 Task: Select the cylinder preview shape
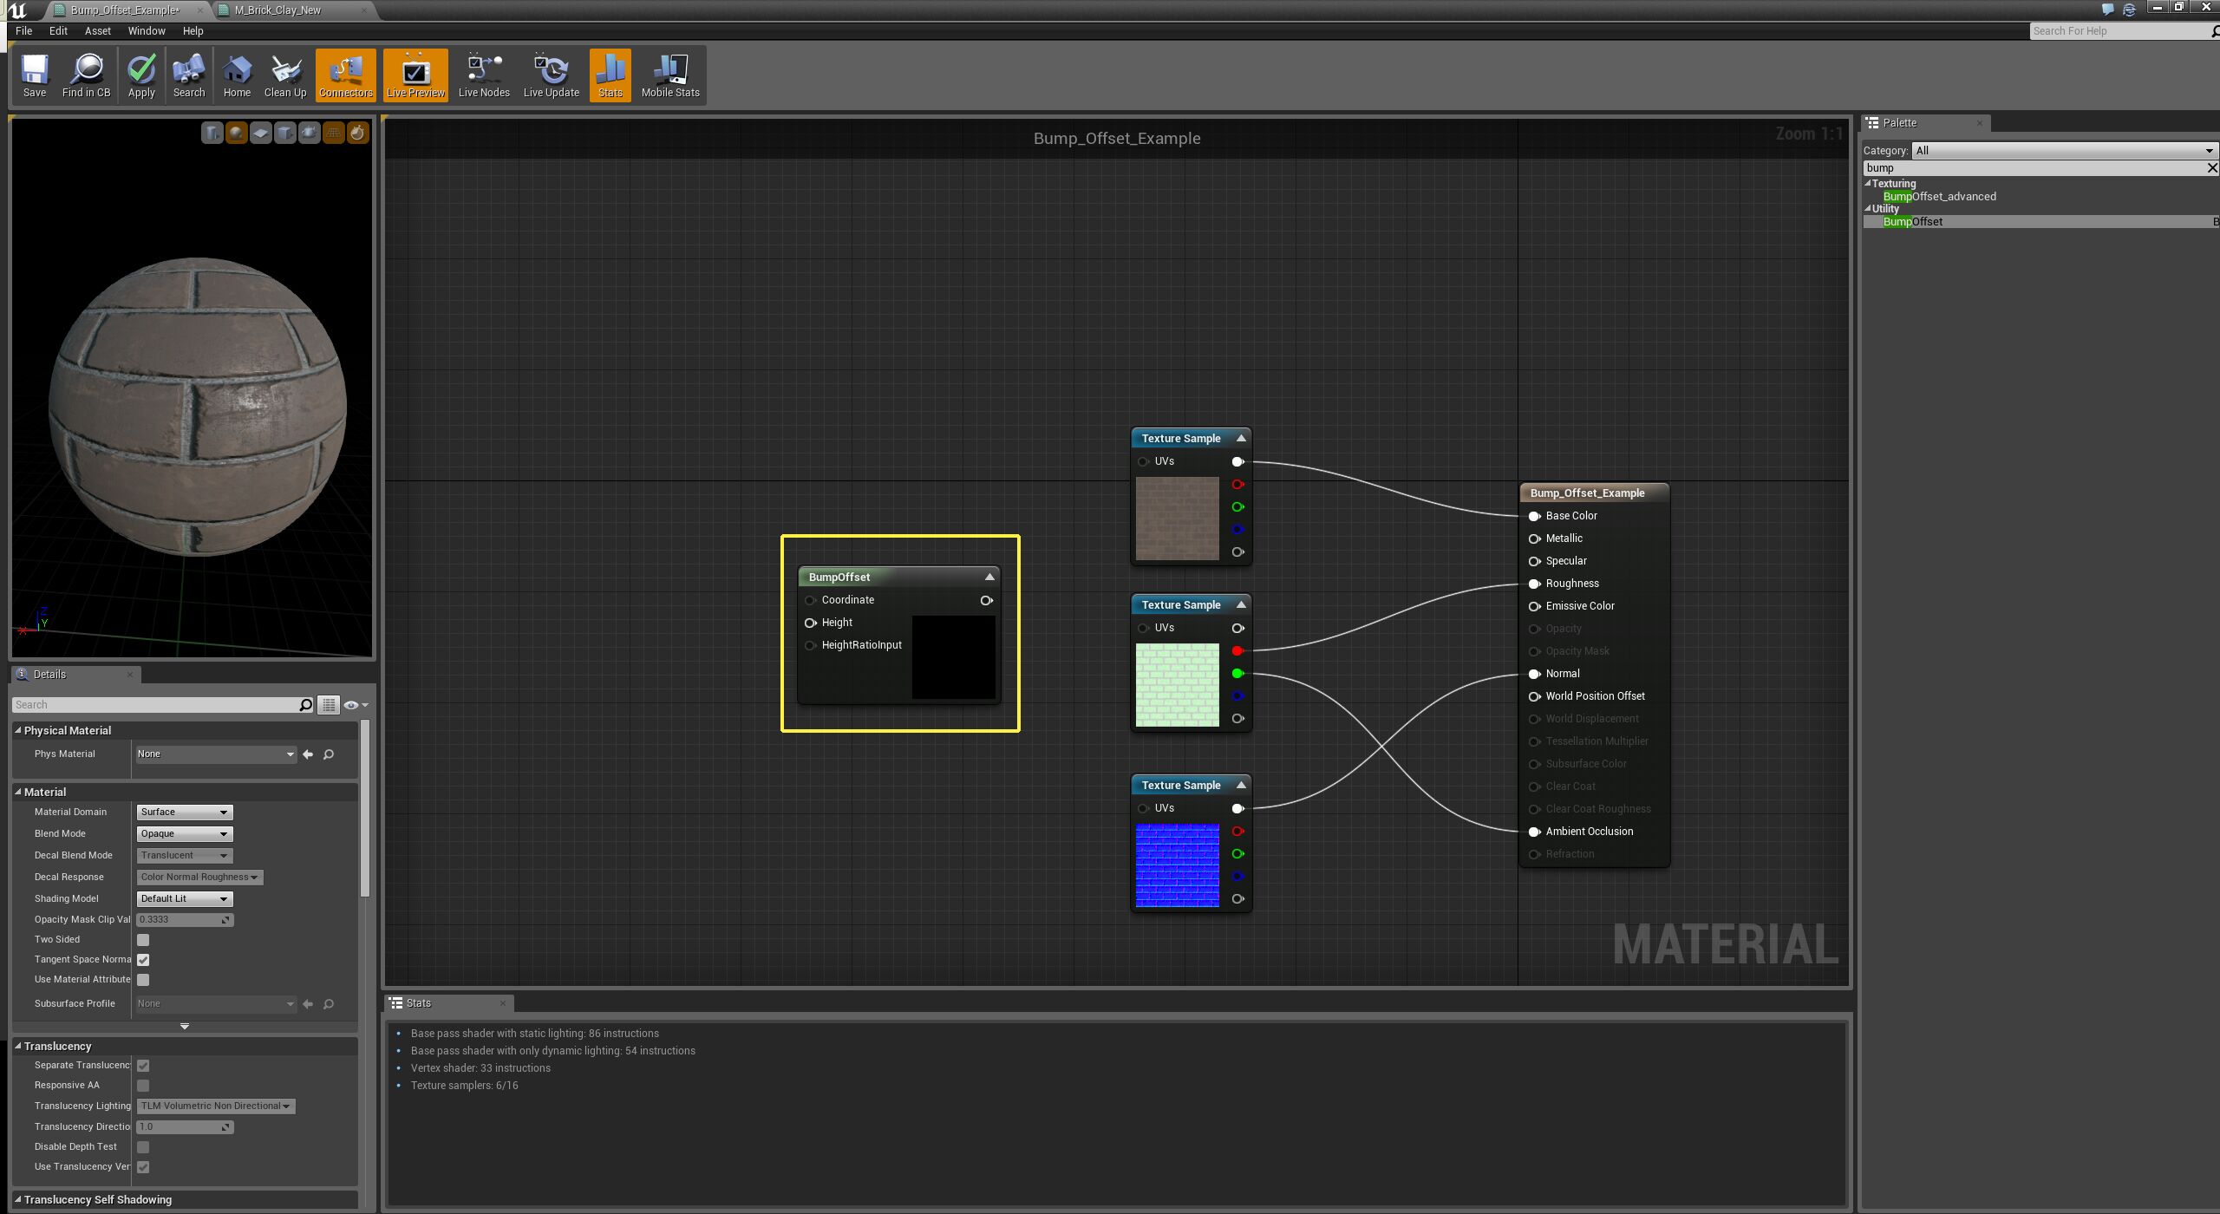212,133
